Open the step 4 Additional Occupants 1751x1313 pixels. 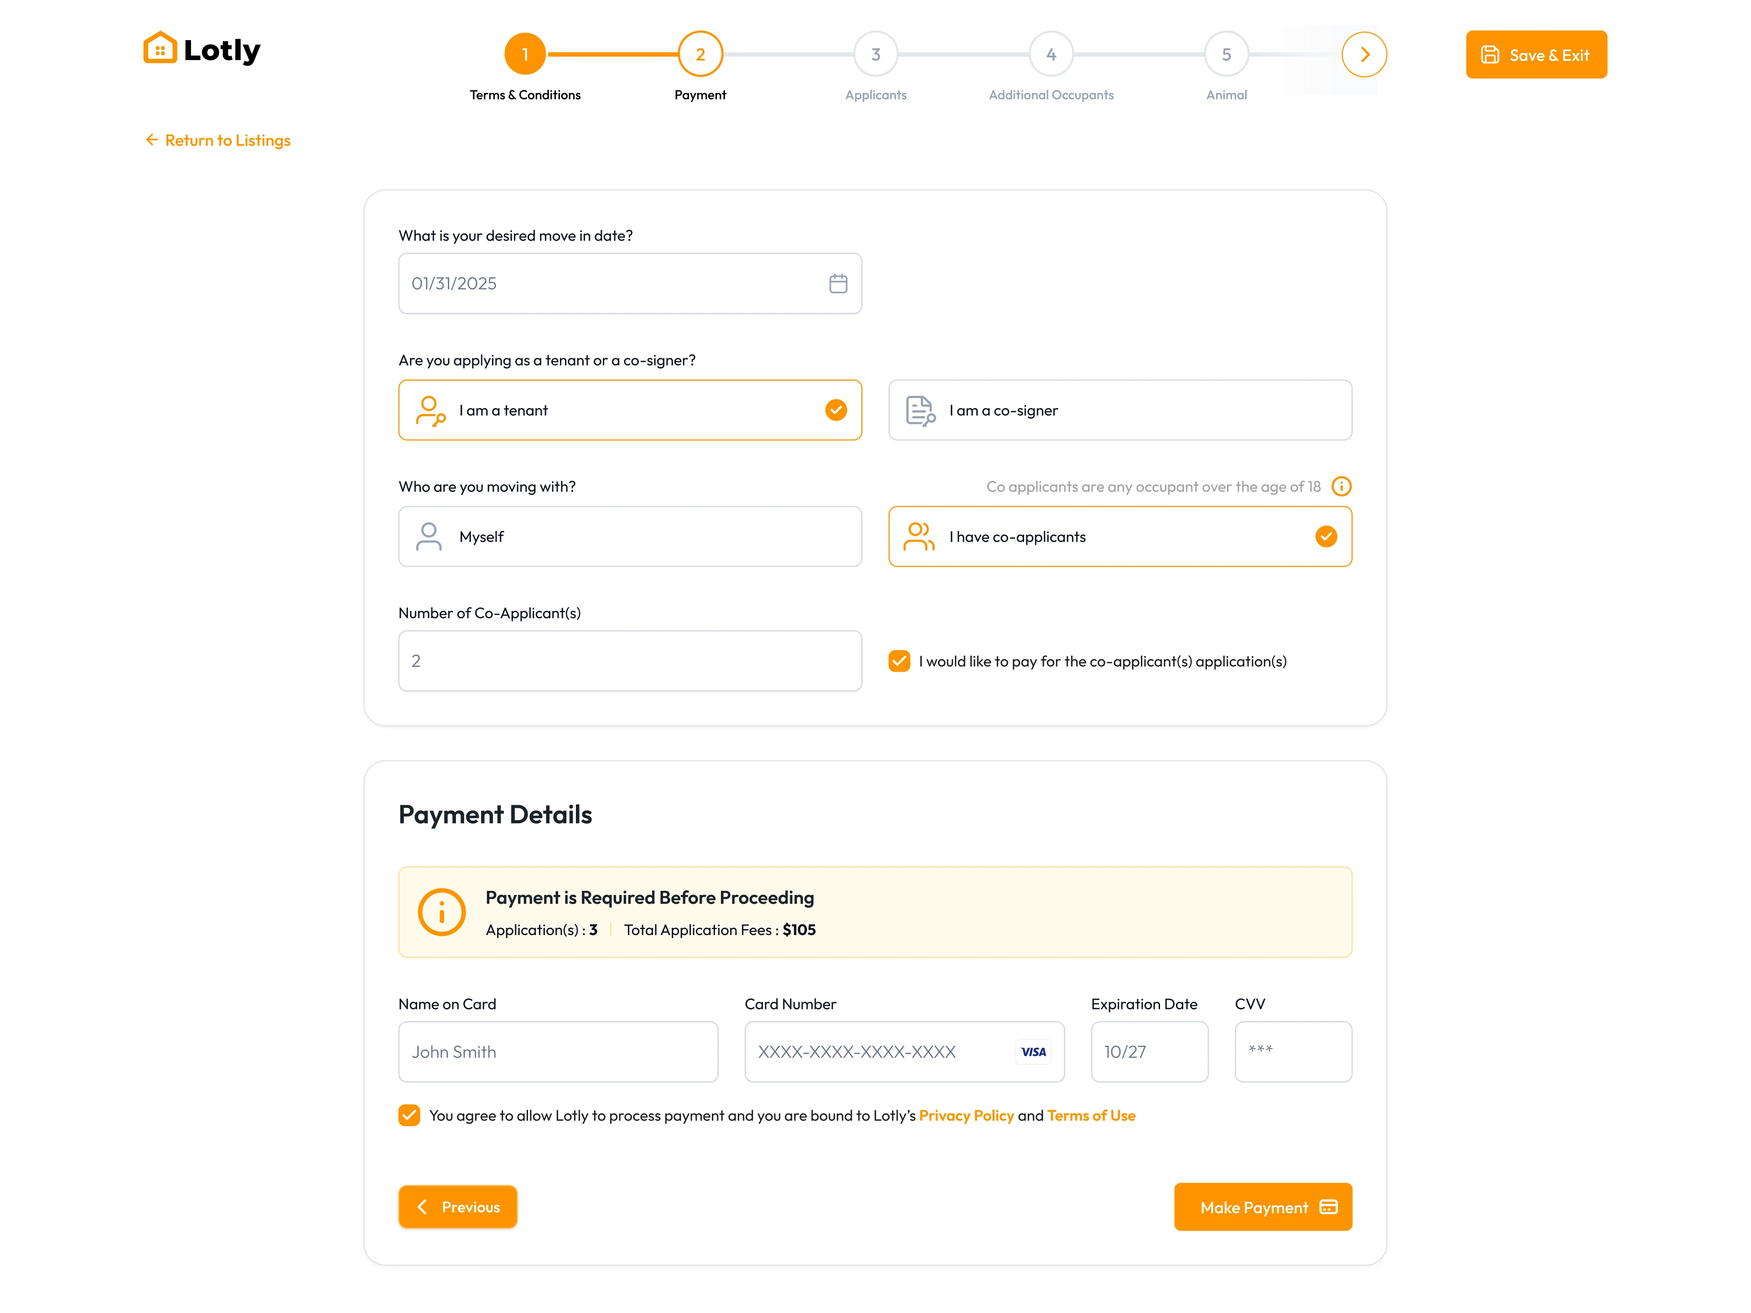pyautogui.click(x=1051, y=55)
